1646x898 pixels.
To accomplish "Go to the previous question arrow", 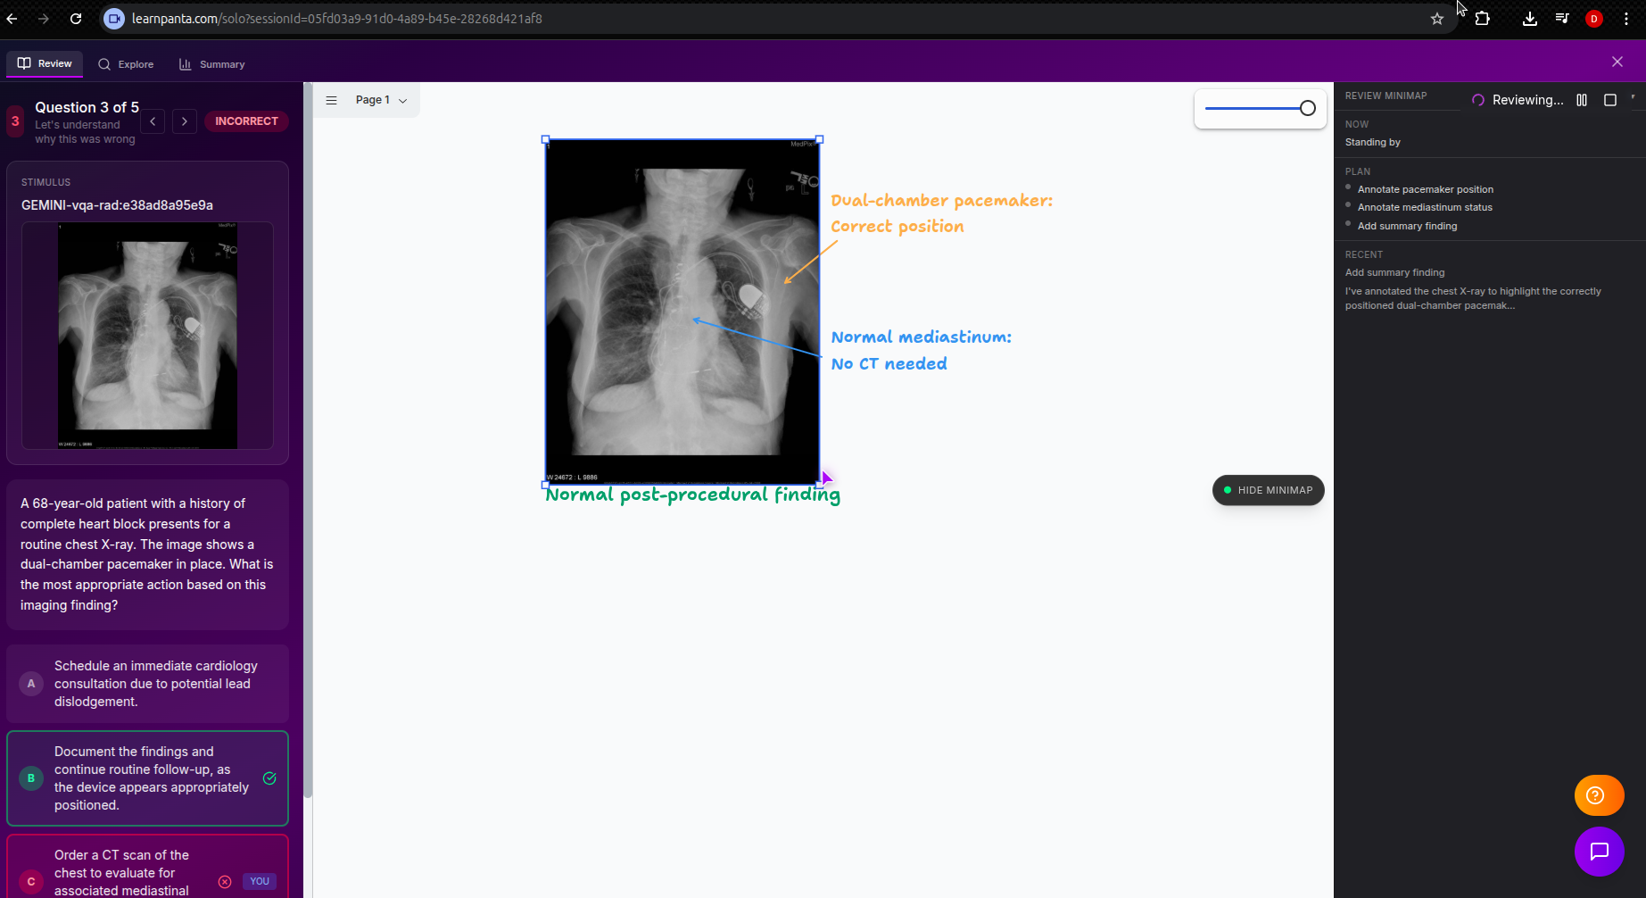I will (x=153, y=121).
